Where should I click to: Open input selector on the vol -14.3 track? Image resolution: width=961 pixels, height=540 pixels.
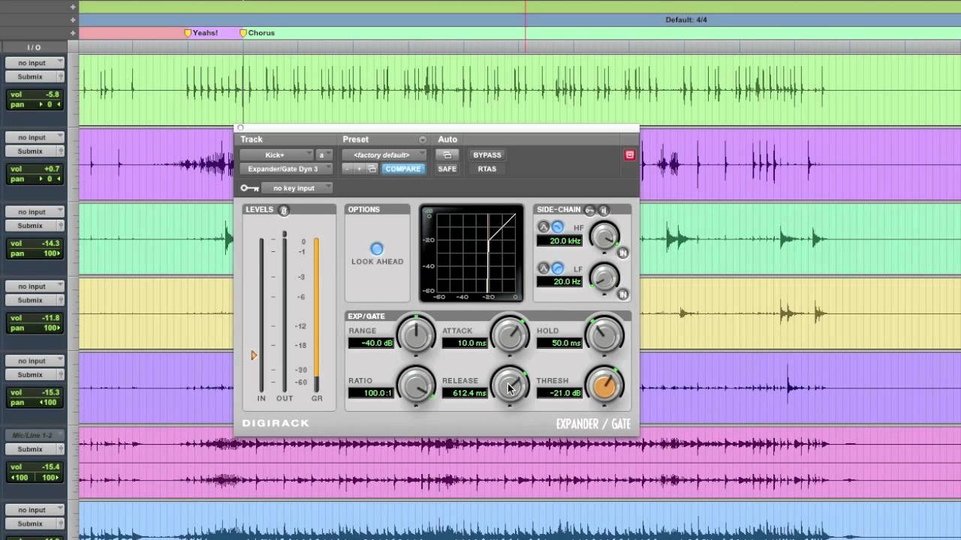click(35, 211)
